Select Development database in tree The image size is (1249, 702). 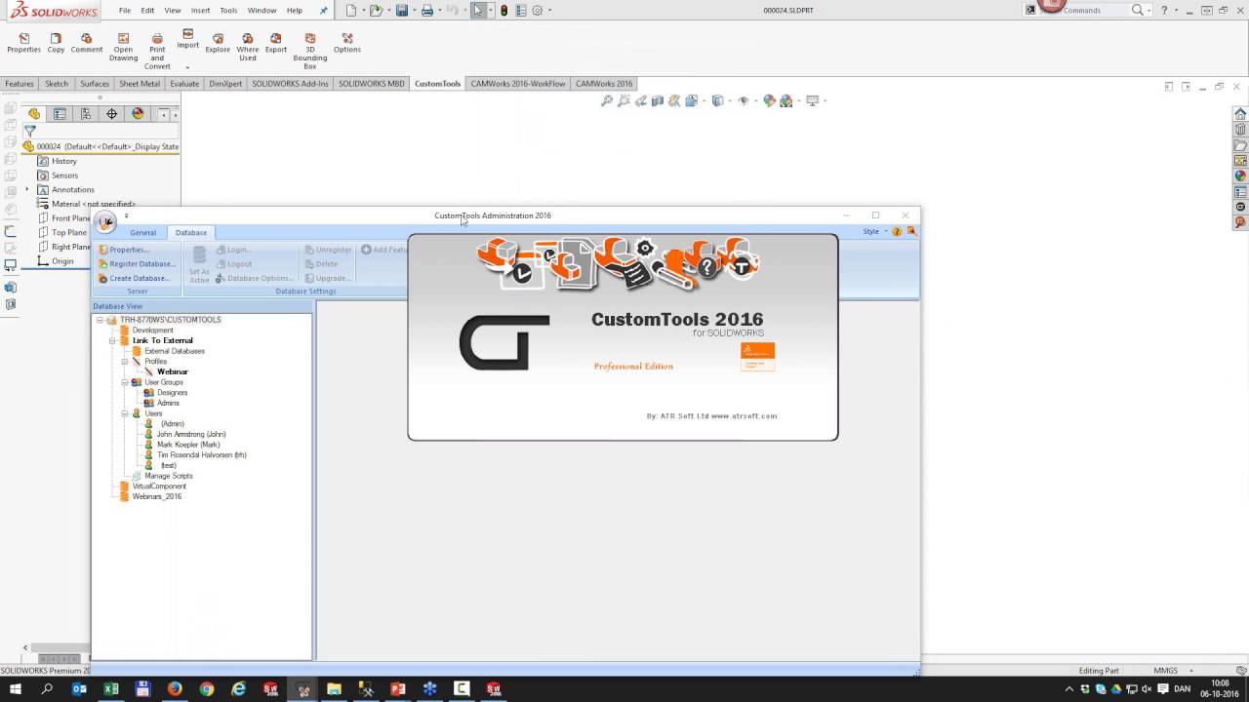click(x=152, y=331)
